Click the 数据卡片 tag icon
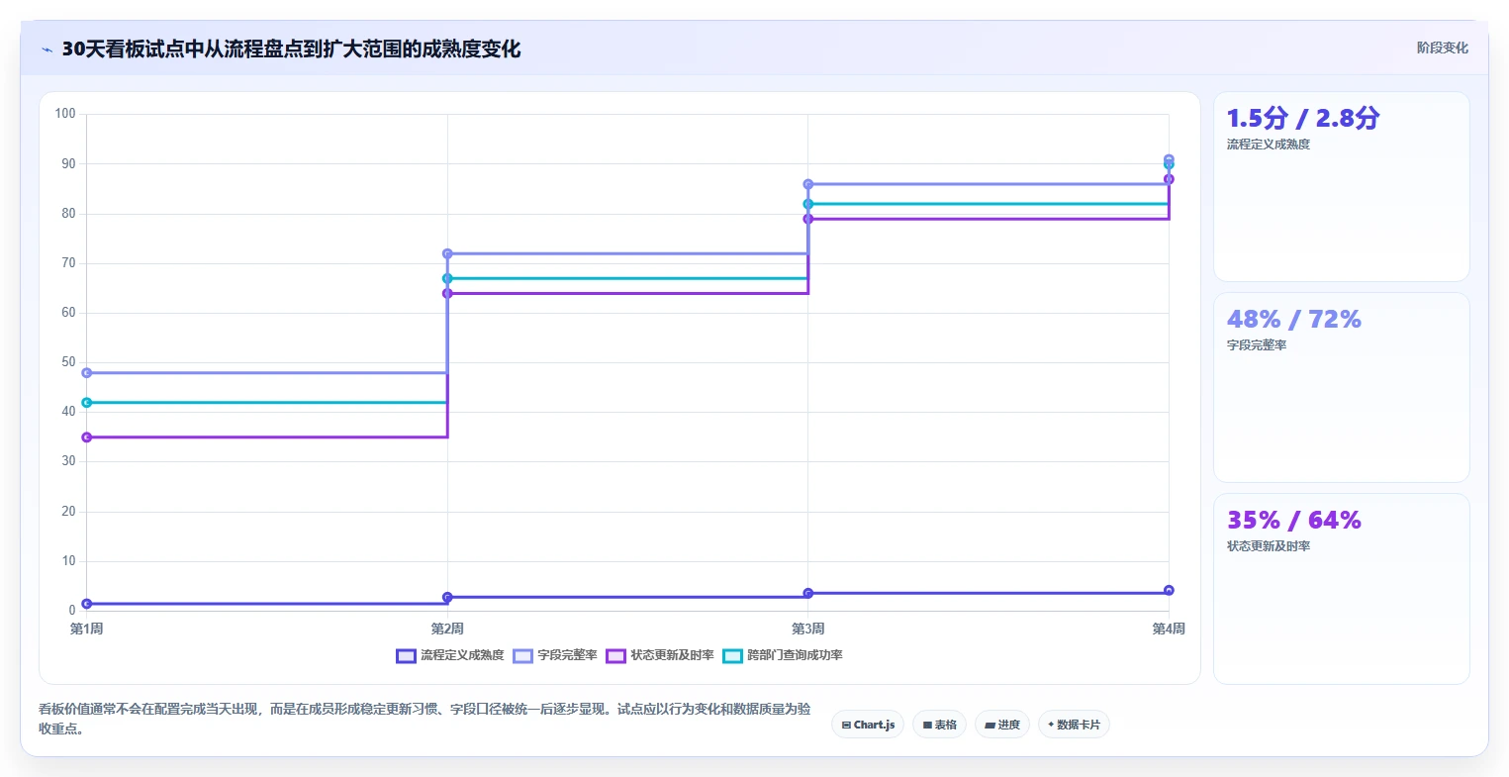Viewport: 1509px width, 777px height. point(1051,725)
